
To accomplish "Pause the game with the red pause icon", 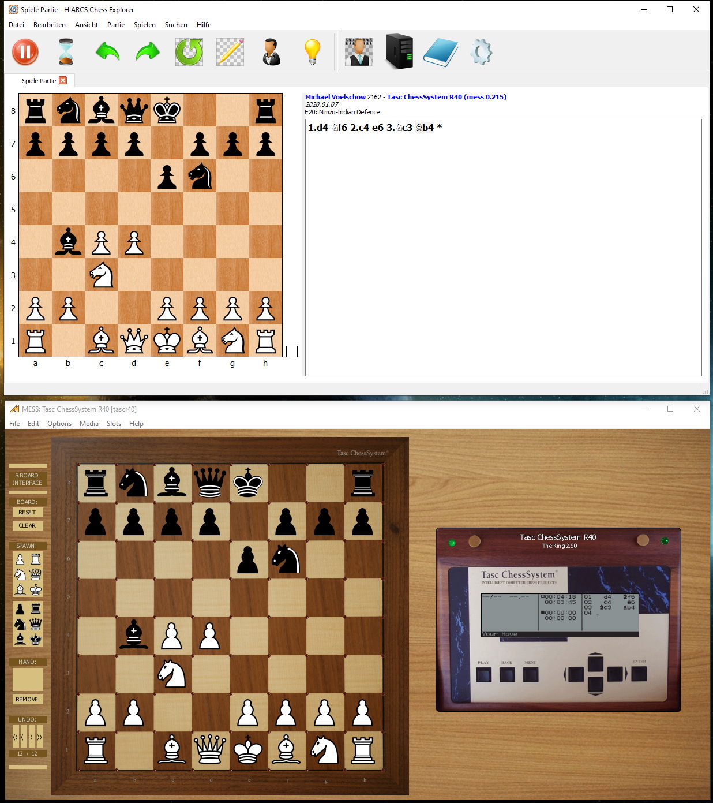I will tap(25, 53).
